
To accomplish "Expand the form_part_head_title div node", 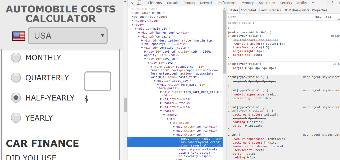I will [161, 92].
